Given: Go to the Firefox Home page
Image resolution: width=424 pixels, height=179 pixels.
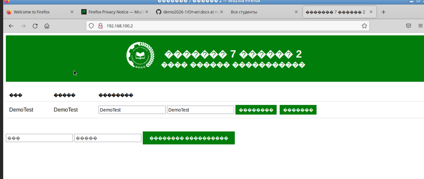Looking at the screenshot, I should (x=47, y=26).
